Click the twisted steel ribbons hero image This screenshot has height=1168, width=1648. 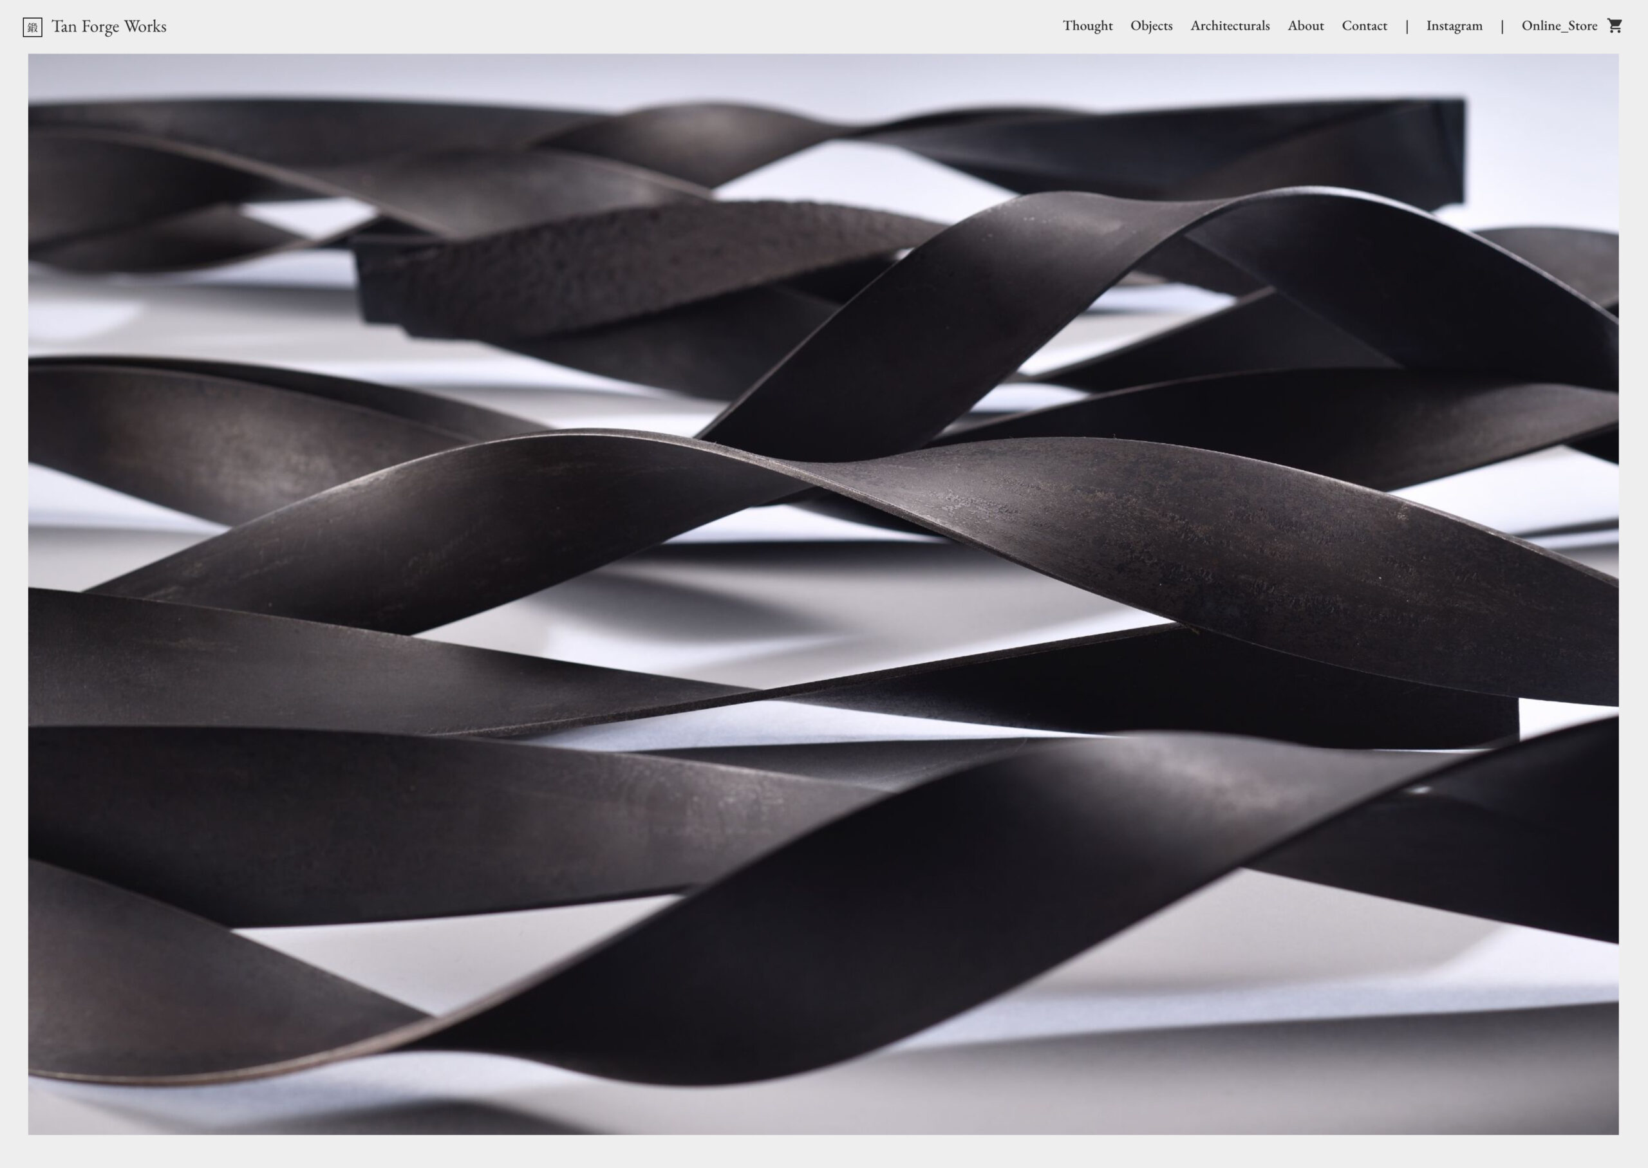[x=823, y=594]
